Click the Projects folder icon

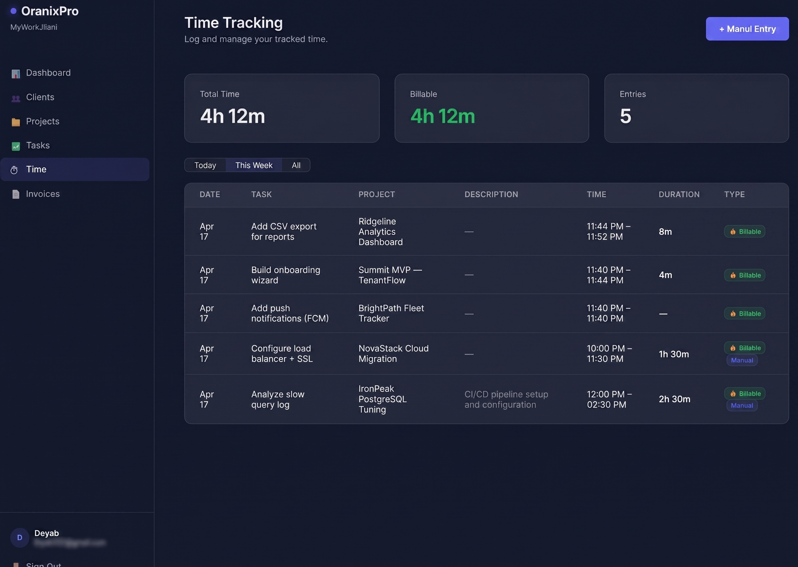(x=15, y=122)
